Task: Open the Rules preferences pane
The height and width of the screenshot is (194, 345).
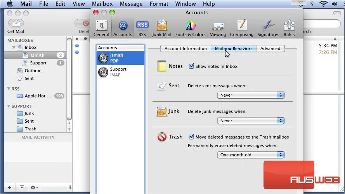Action: 289,28
